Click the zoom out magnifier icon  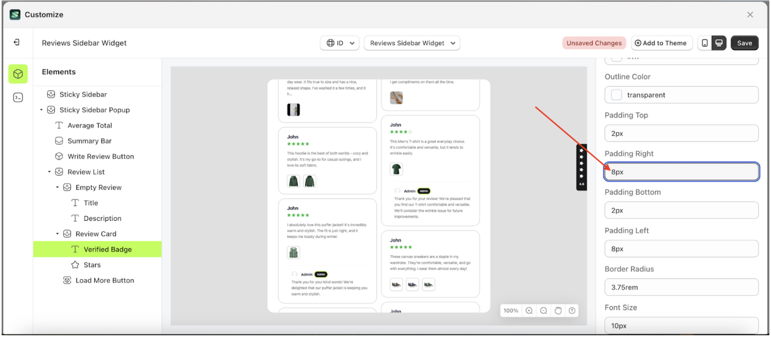[x=543, y=310]
